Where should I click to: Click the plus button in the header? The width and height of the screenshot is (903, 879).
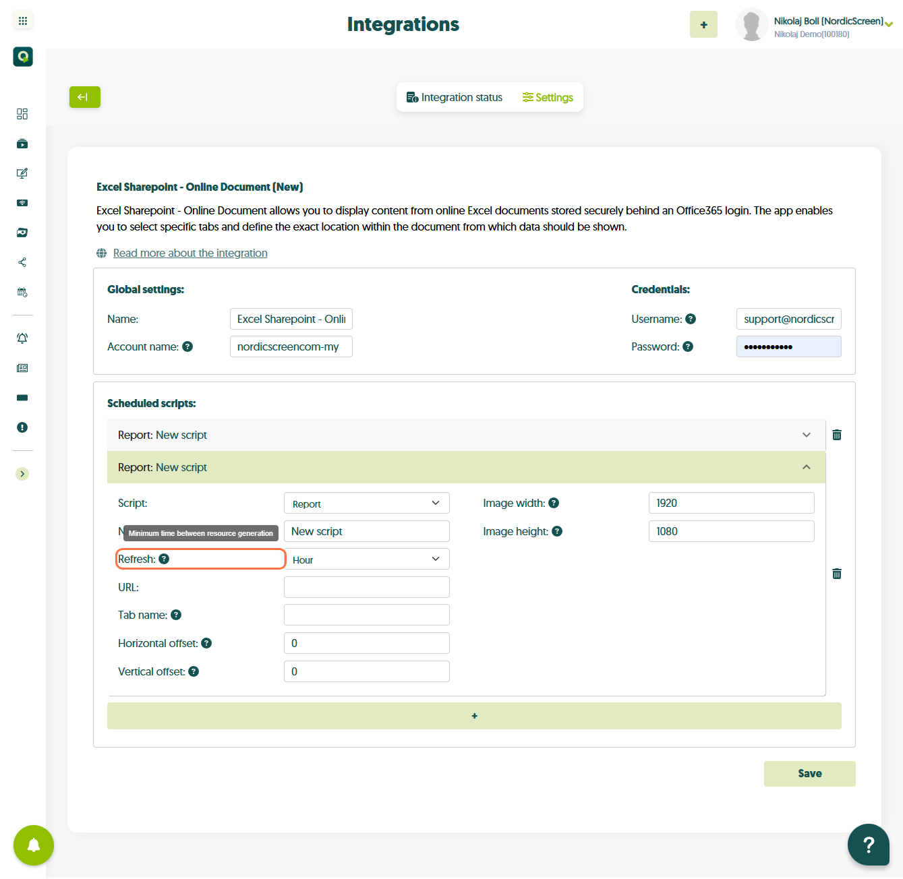703,24
